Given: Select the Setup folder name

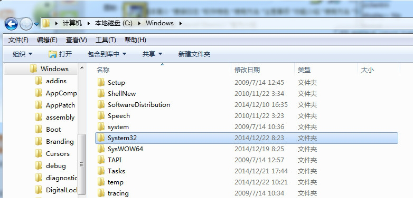Looking at the screenshot, I should pyautogui.click(x=116, y=83).
